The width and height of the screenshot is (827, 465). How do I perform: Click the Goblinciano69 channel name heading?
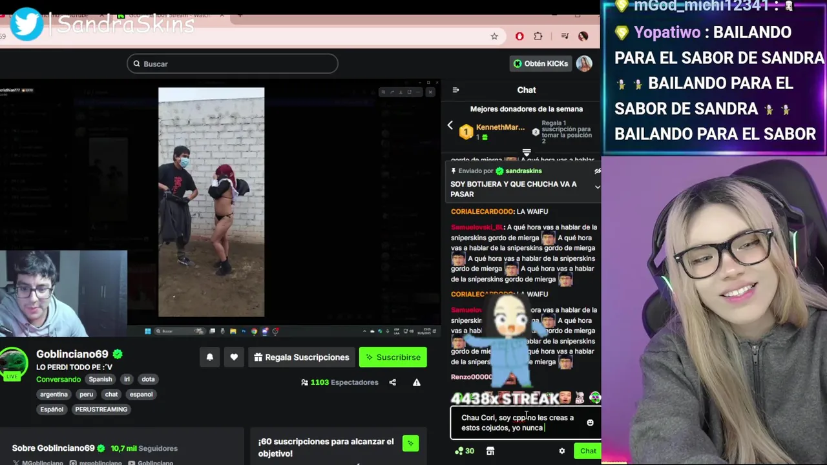(72, 354)
